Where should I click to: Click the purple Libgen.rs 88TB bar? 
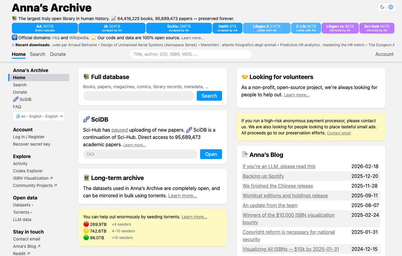340,28
